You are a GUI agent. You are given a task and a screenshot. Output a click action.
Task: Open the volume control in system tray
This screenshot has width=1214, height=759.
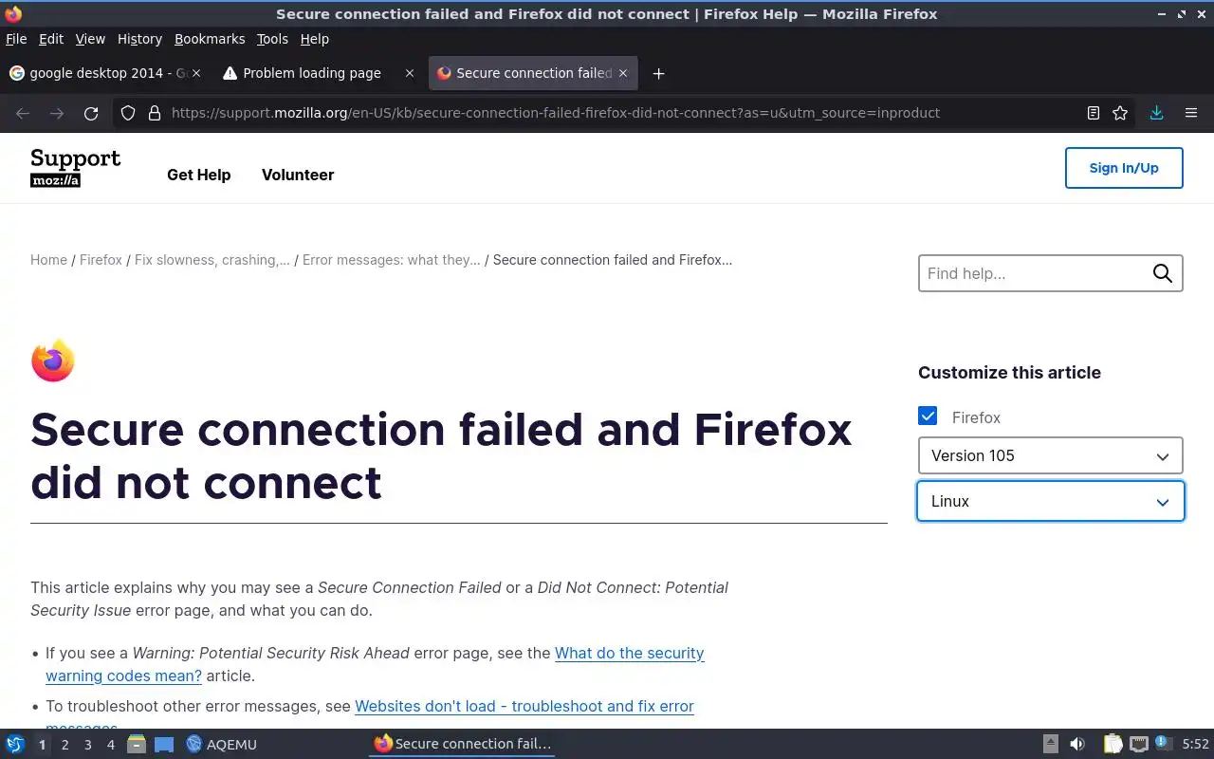click(1076, 745)
